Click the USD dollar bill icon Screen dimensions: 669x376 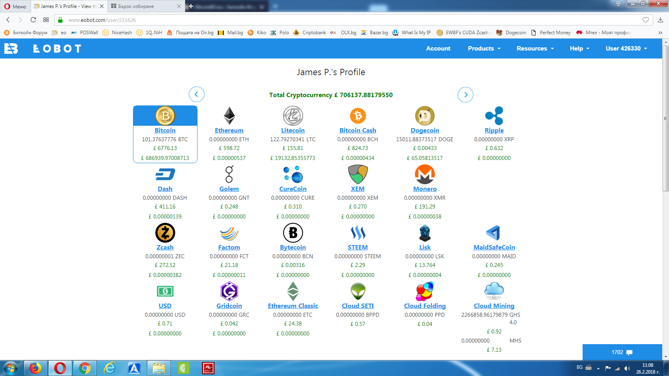(165, 291)
